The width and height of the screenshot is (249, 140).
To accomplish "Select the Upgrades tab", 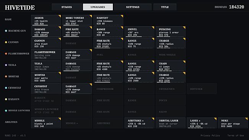I will (98, 7).
